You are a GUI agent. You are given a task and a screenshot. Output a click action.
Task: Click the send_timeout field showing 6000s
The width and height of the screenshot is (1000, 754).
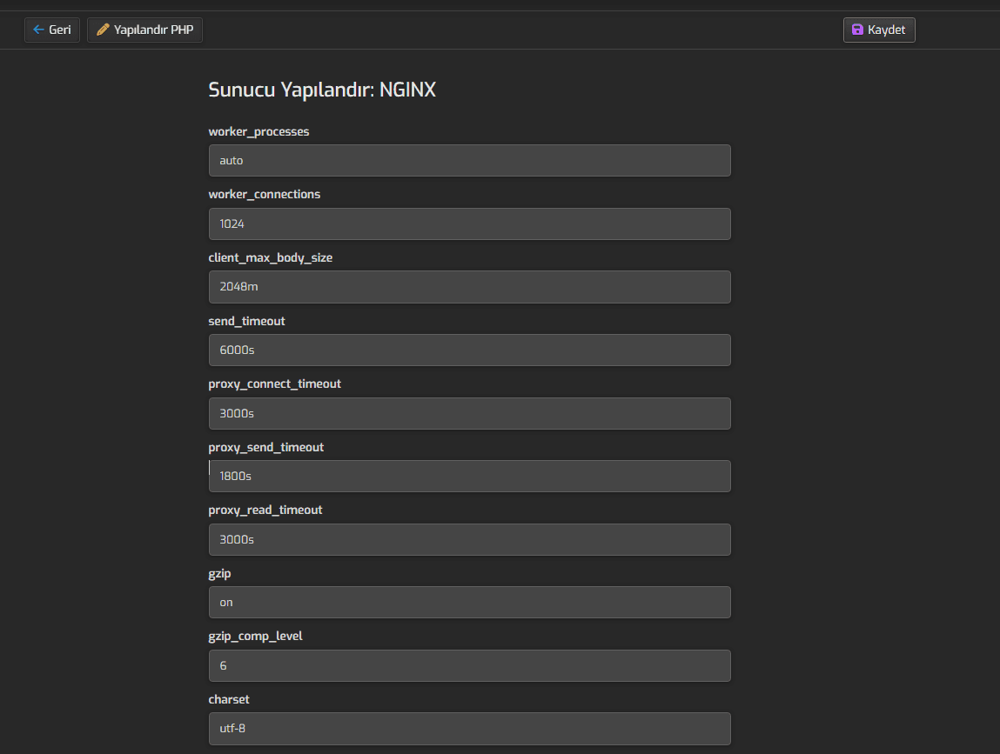click(469, 350)
